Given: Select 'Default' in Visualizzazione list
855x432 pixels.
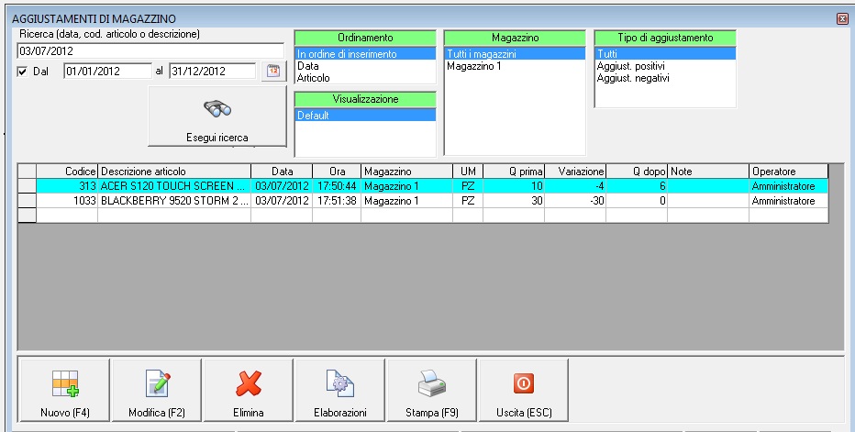Looking at the screenshot, I should (x=365, y=115).
